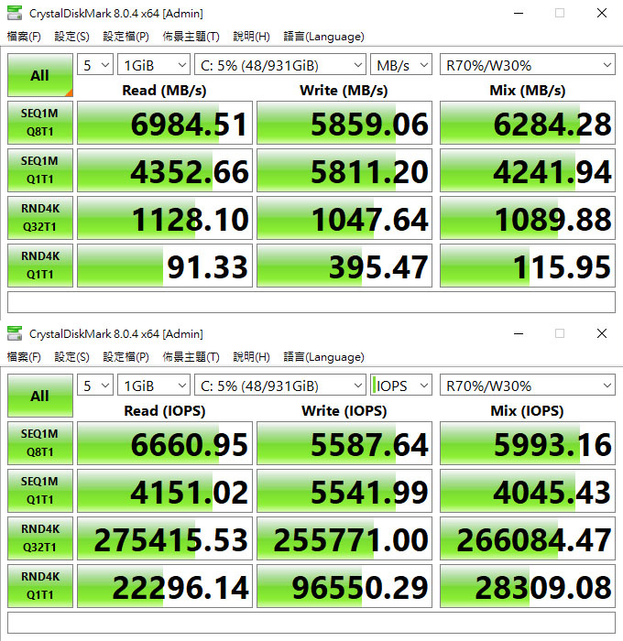
Task: Click the 5587.64 IOPS write result
Action: (x=344, y=443)
